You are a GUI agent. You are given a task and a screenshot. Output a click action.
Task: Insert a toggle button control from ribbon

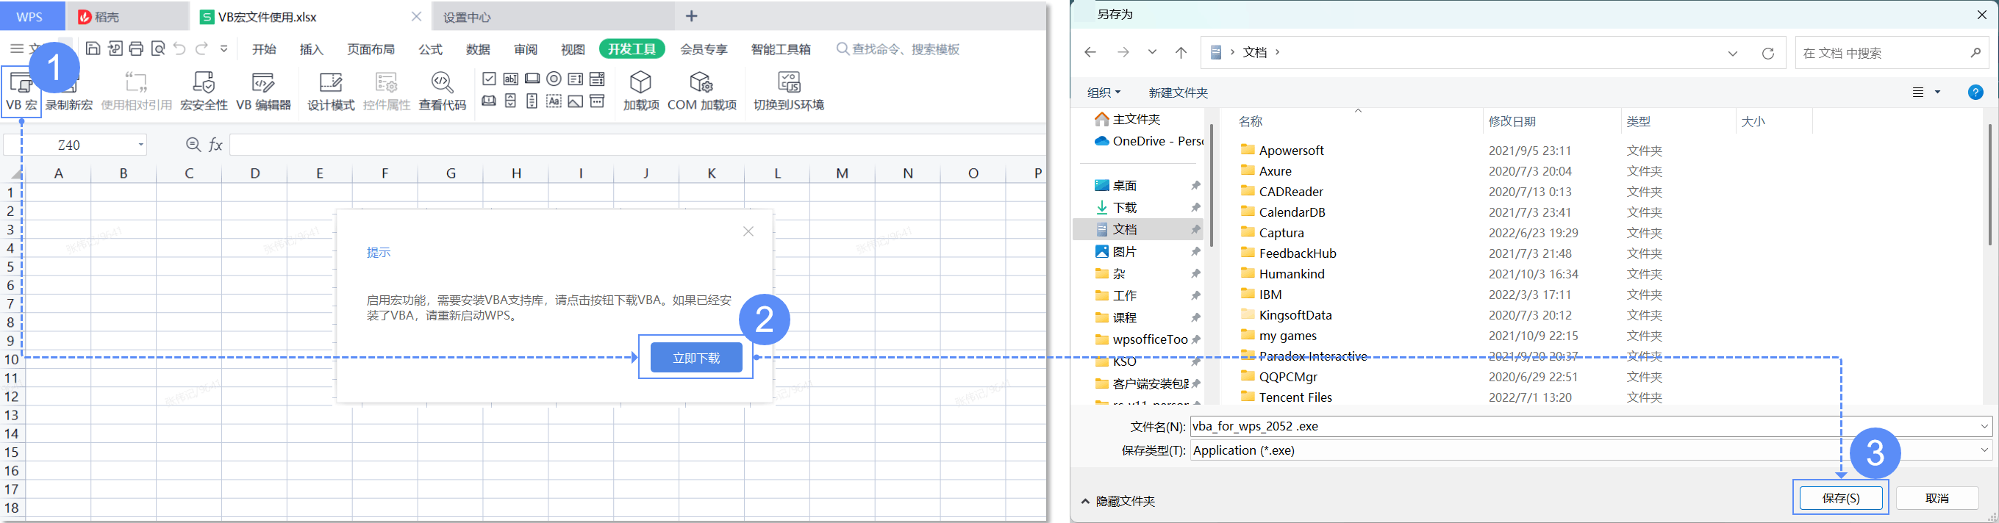click(489, 101)
